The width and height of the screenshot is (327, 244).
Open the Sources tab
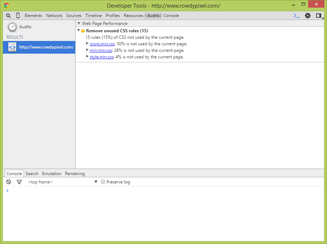74,16
